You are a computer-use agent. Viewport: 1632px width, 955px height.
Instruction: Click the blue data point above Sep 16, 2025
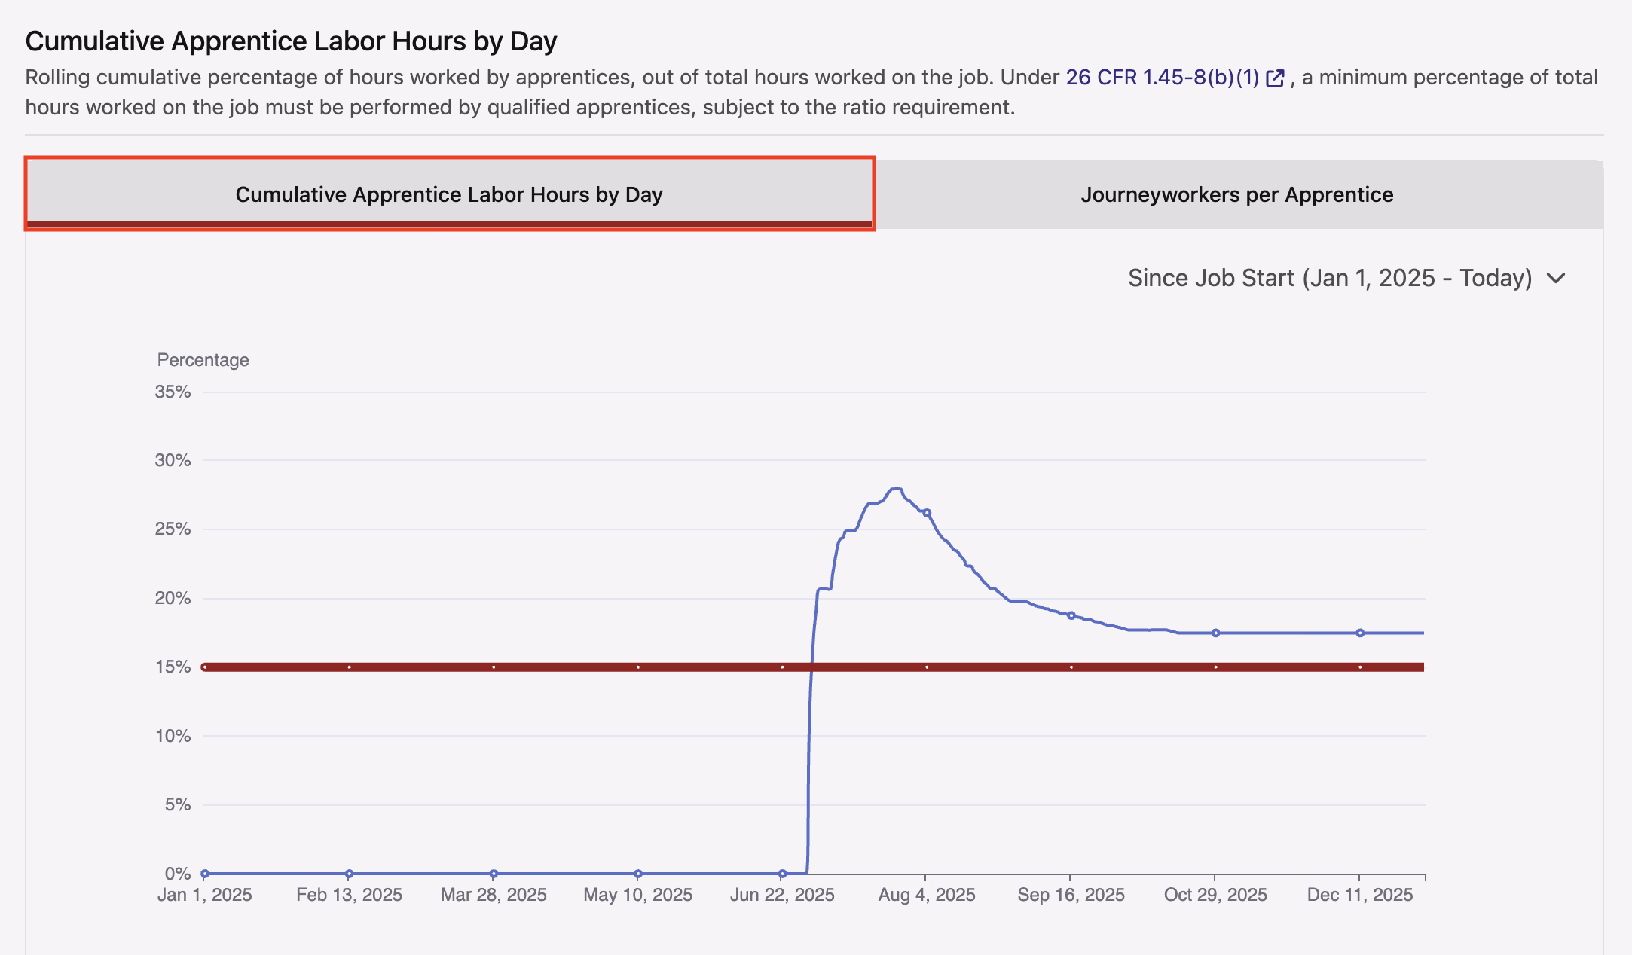pos(1071,615)
